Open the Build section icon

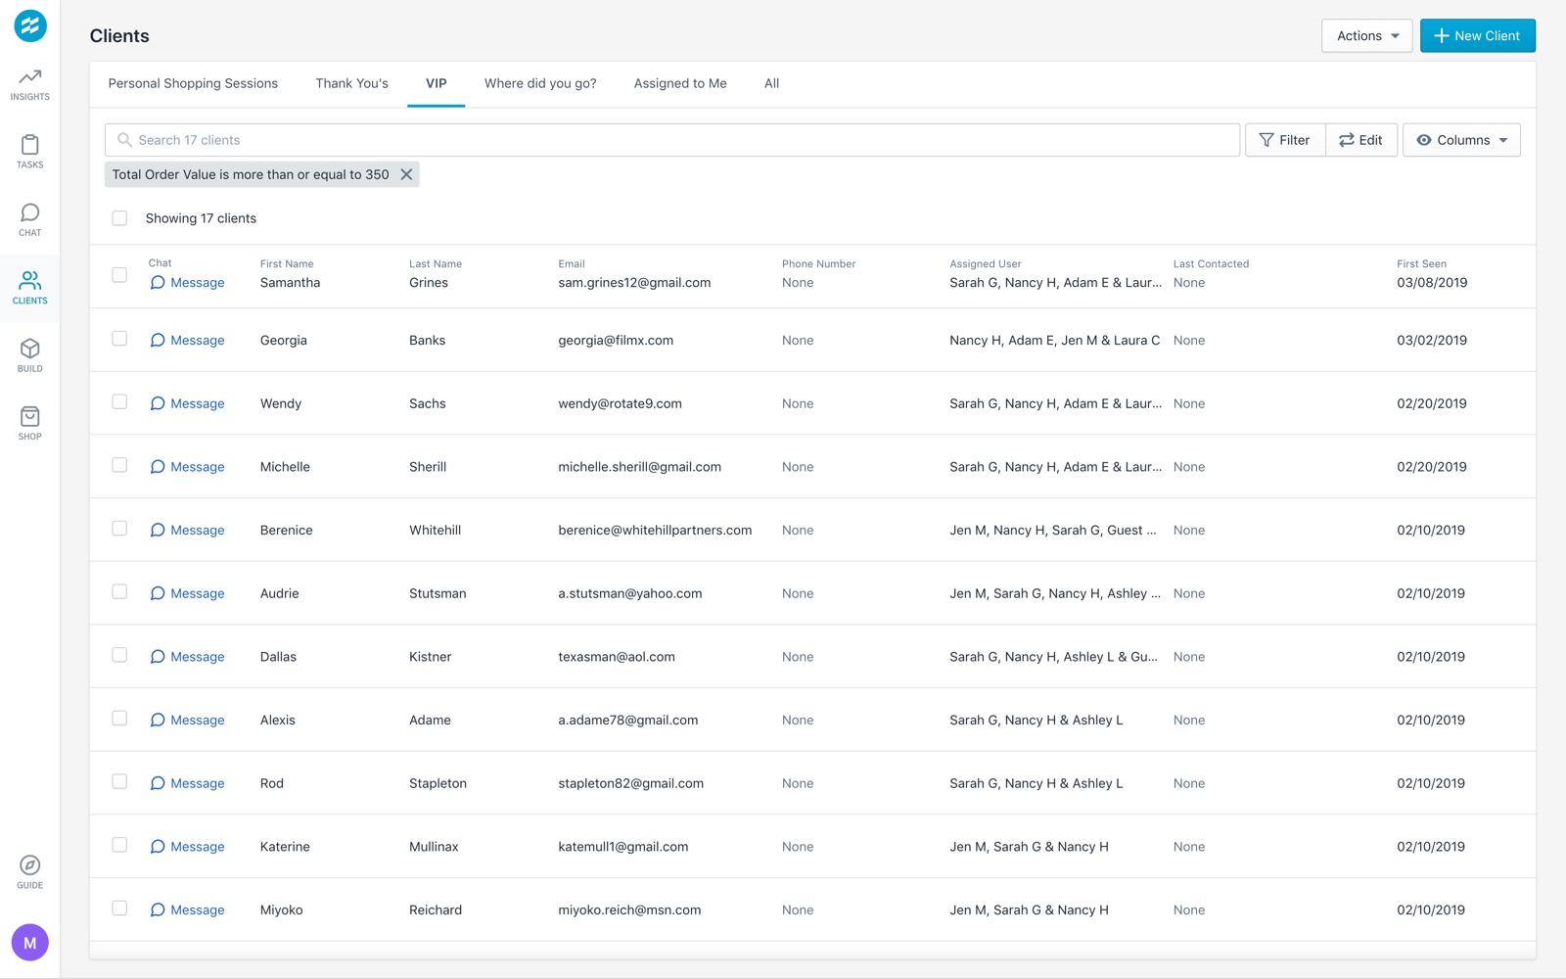tap(30, 355)
